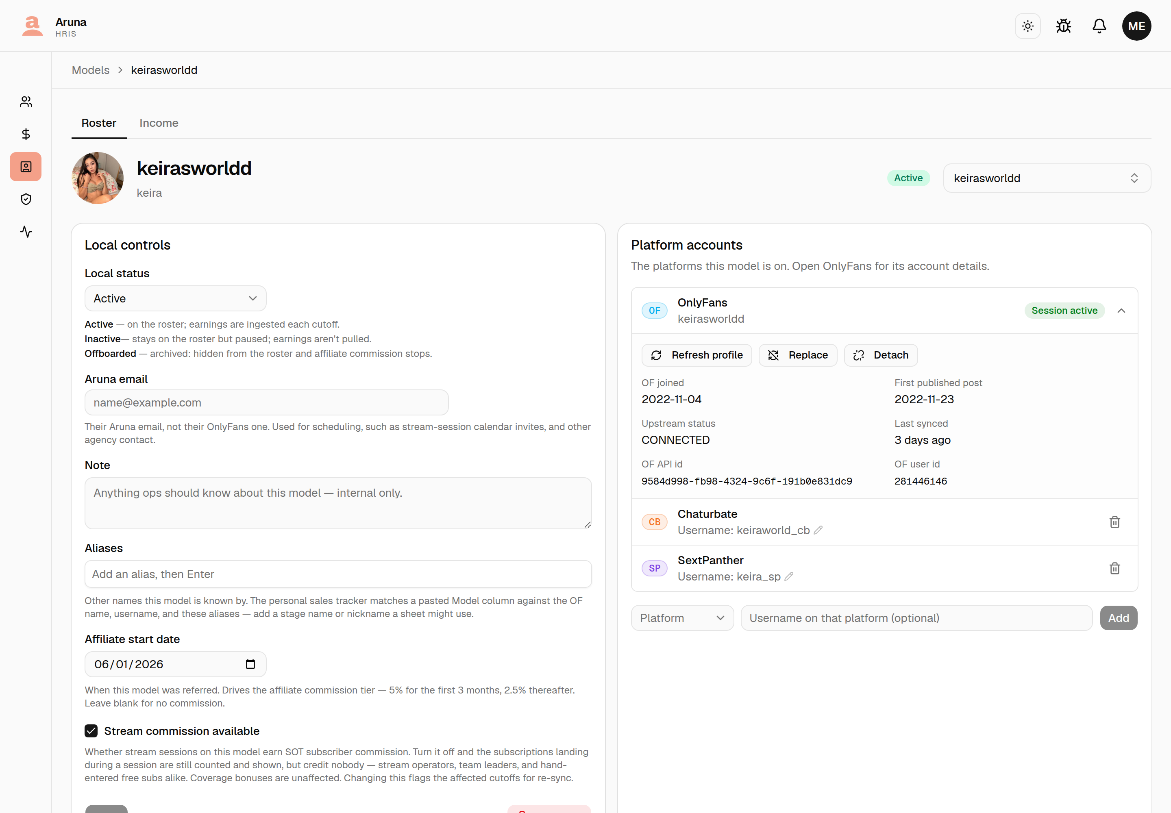The width and height of the screenshot is (1171, 813).
Task: Switch to the Roster tab
Action: click(x=99, y=123)
